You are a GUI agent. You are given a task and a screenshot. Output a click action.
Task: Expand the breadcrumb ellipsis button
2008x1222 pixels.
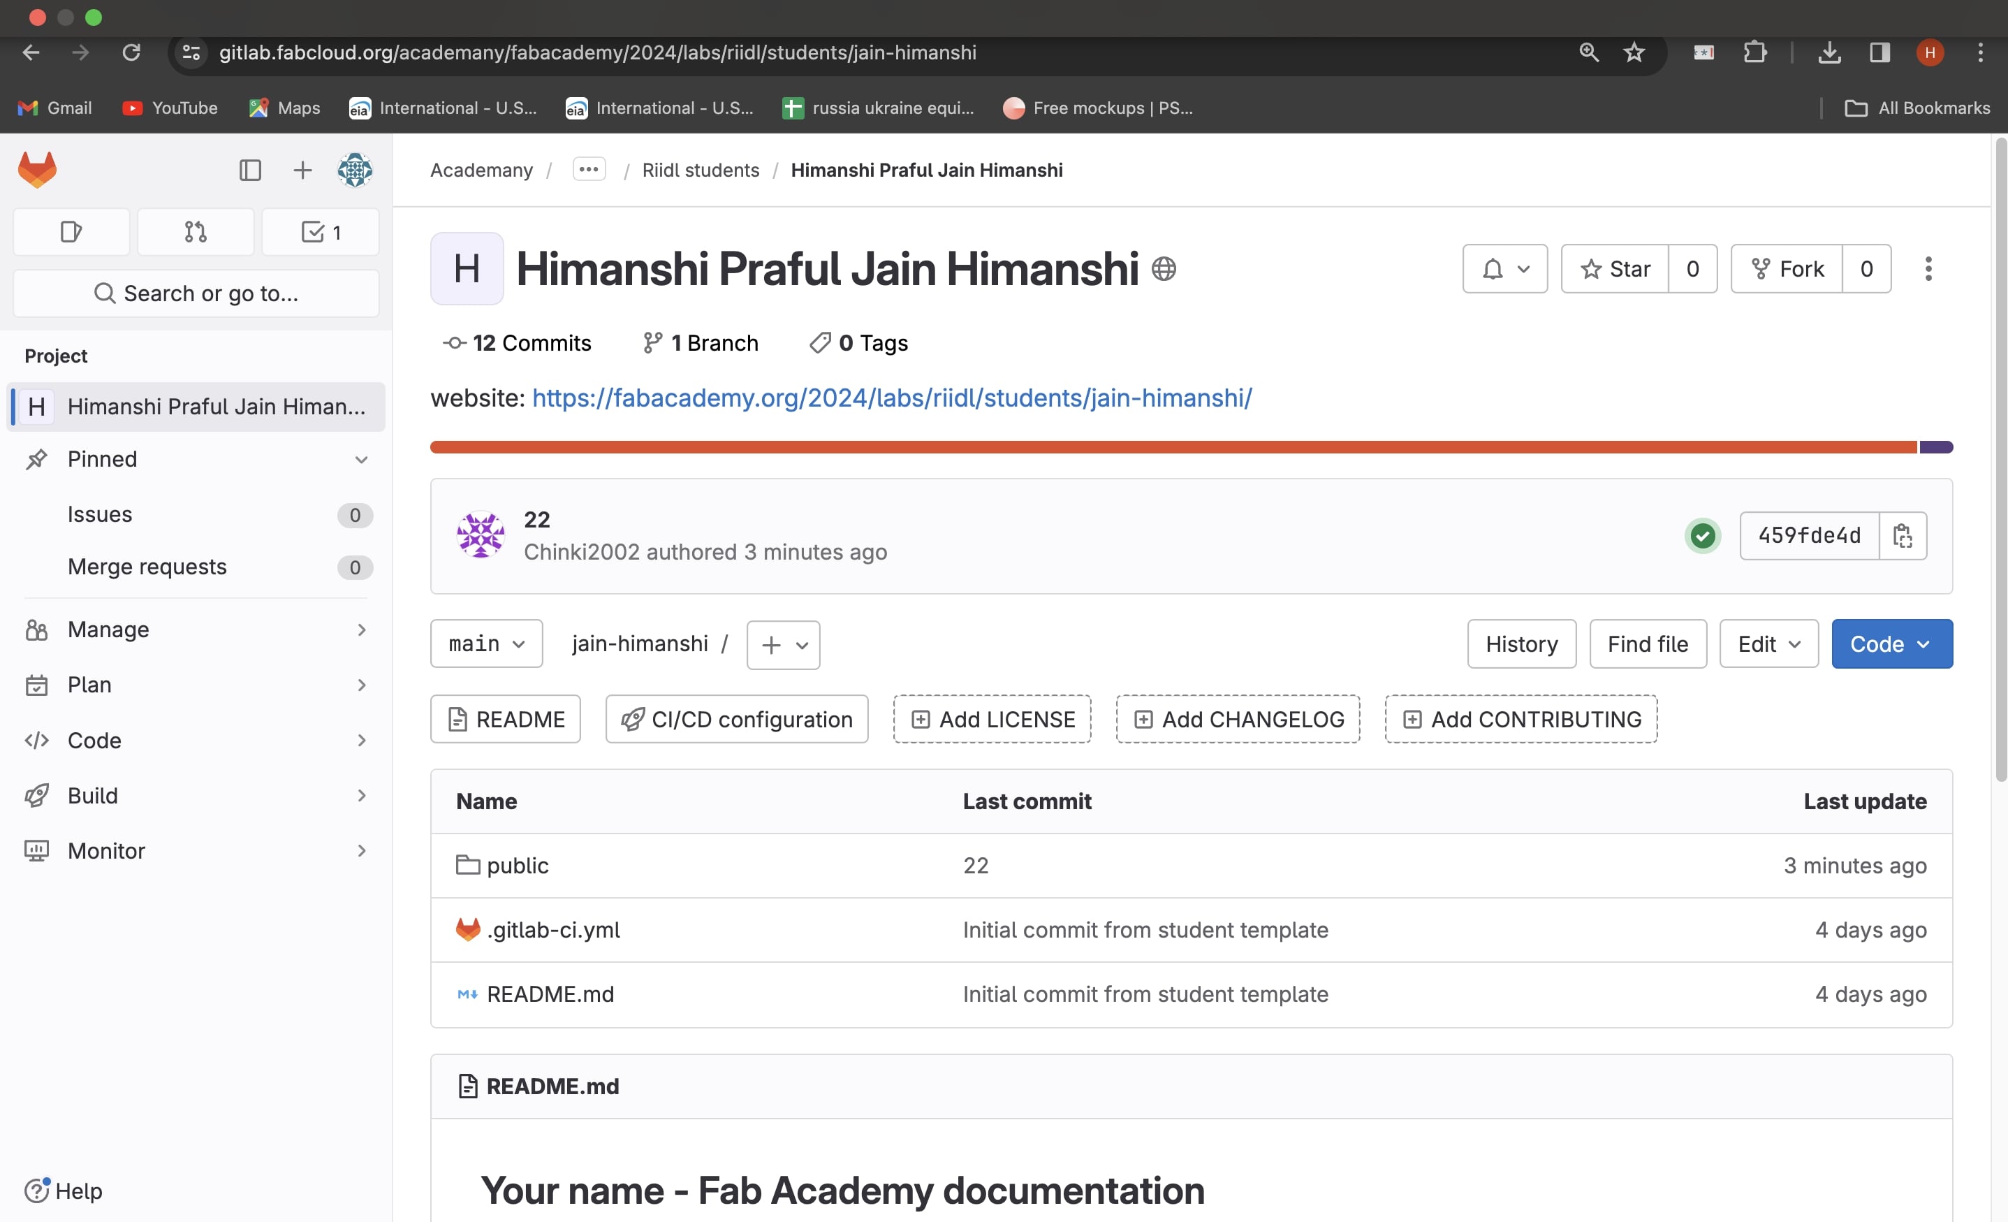click(x=588, y=170)
